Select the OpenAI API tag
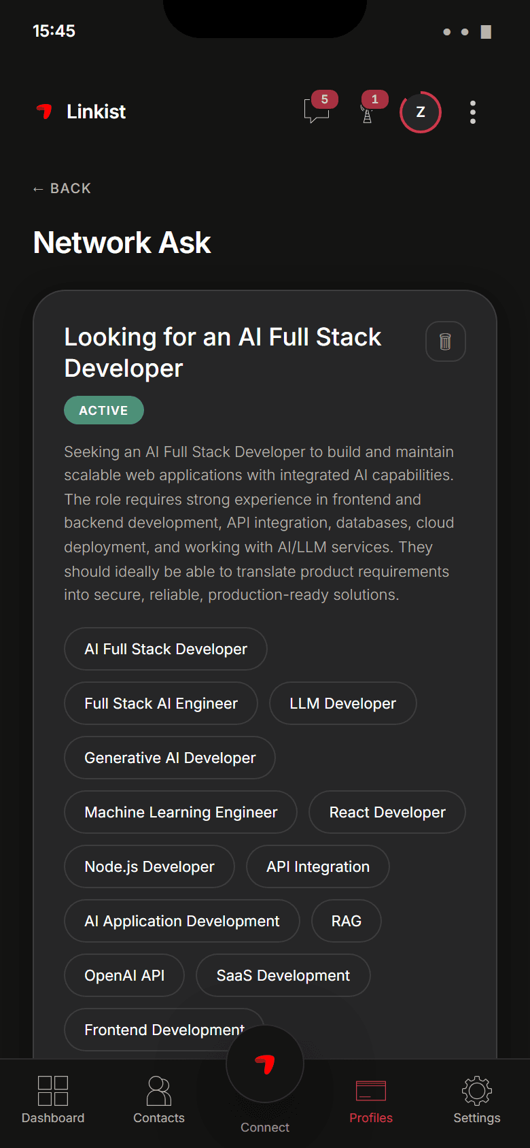Viewport: 530px width, 1148px height. [x=124, y=975]
